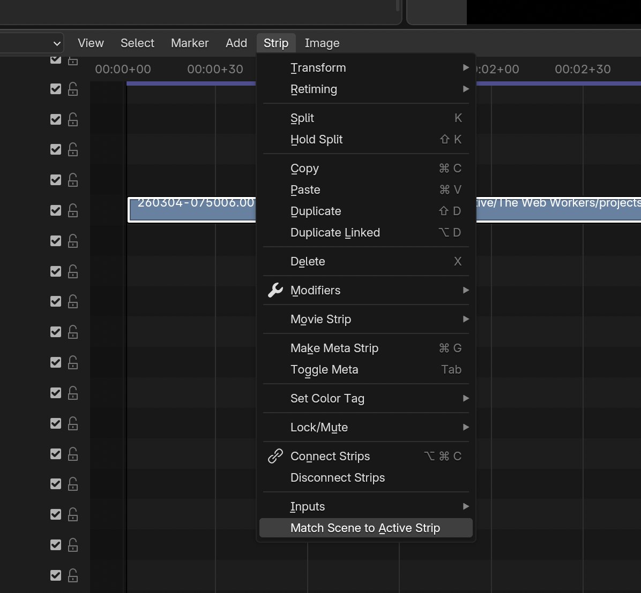Open the Select menu
This screenshot has width=641, height=593.
(x=137, y=43)
